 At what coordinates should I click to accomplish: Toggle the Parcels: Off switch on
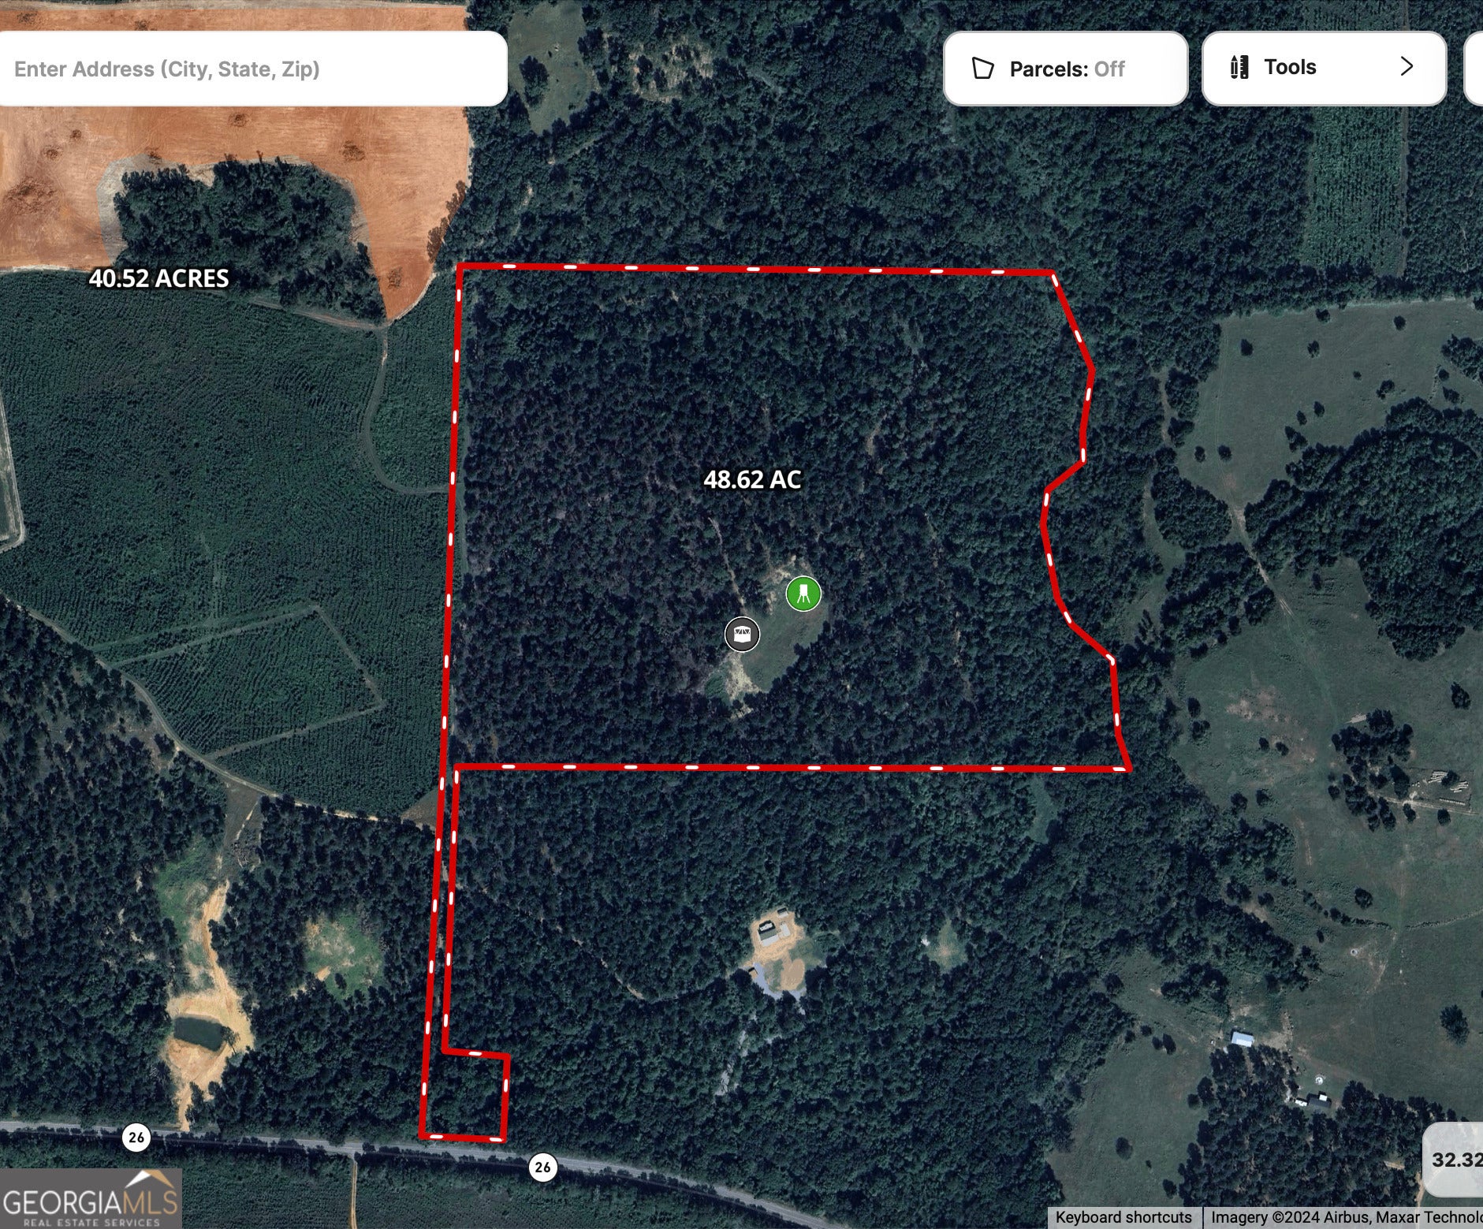tap(1065, 69)
